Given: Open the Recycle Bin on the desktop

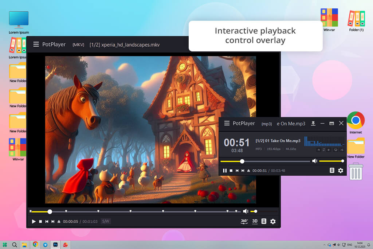Looking at the screenshot, I should (x=356, y=171).
